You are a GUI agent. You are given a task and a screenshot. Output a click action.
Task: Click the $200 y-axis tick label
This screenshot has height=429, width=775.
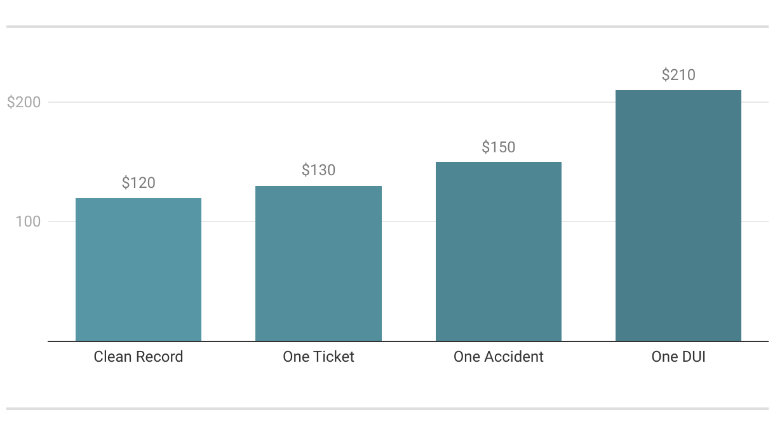[x=24, y=102]
